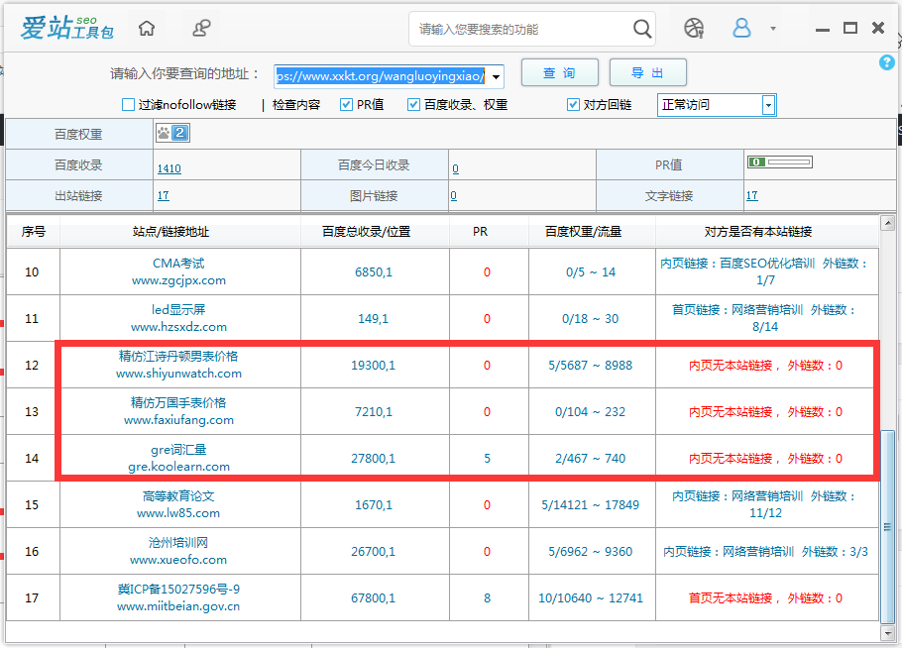Screen dimensions: 902x648
Task: Select the 10/10640 ~ 12741 weight cell
Action: click(591, 598)
